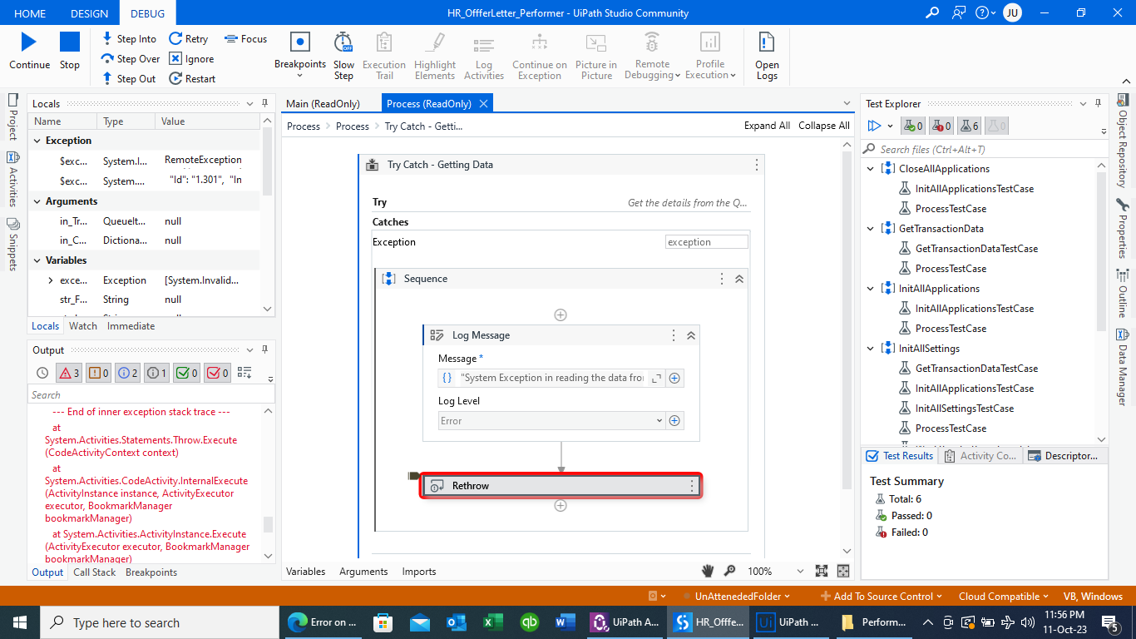Viewport: 1136px width, 639px height.
Task: Click Collapse All in the designer
Action: [824, 126]
